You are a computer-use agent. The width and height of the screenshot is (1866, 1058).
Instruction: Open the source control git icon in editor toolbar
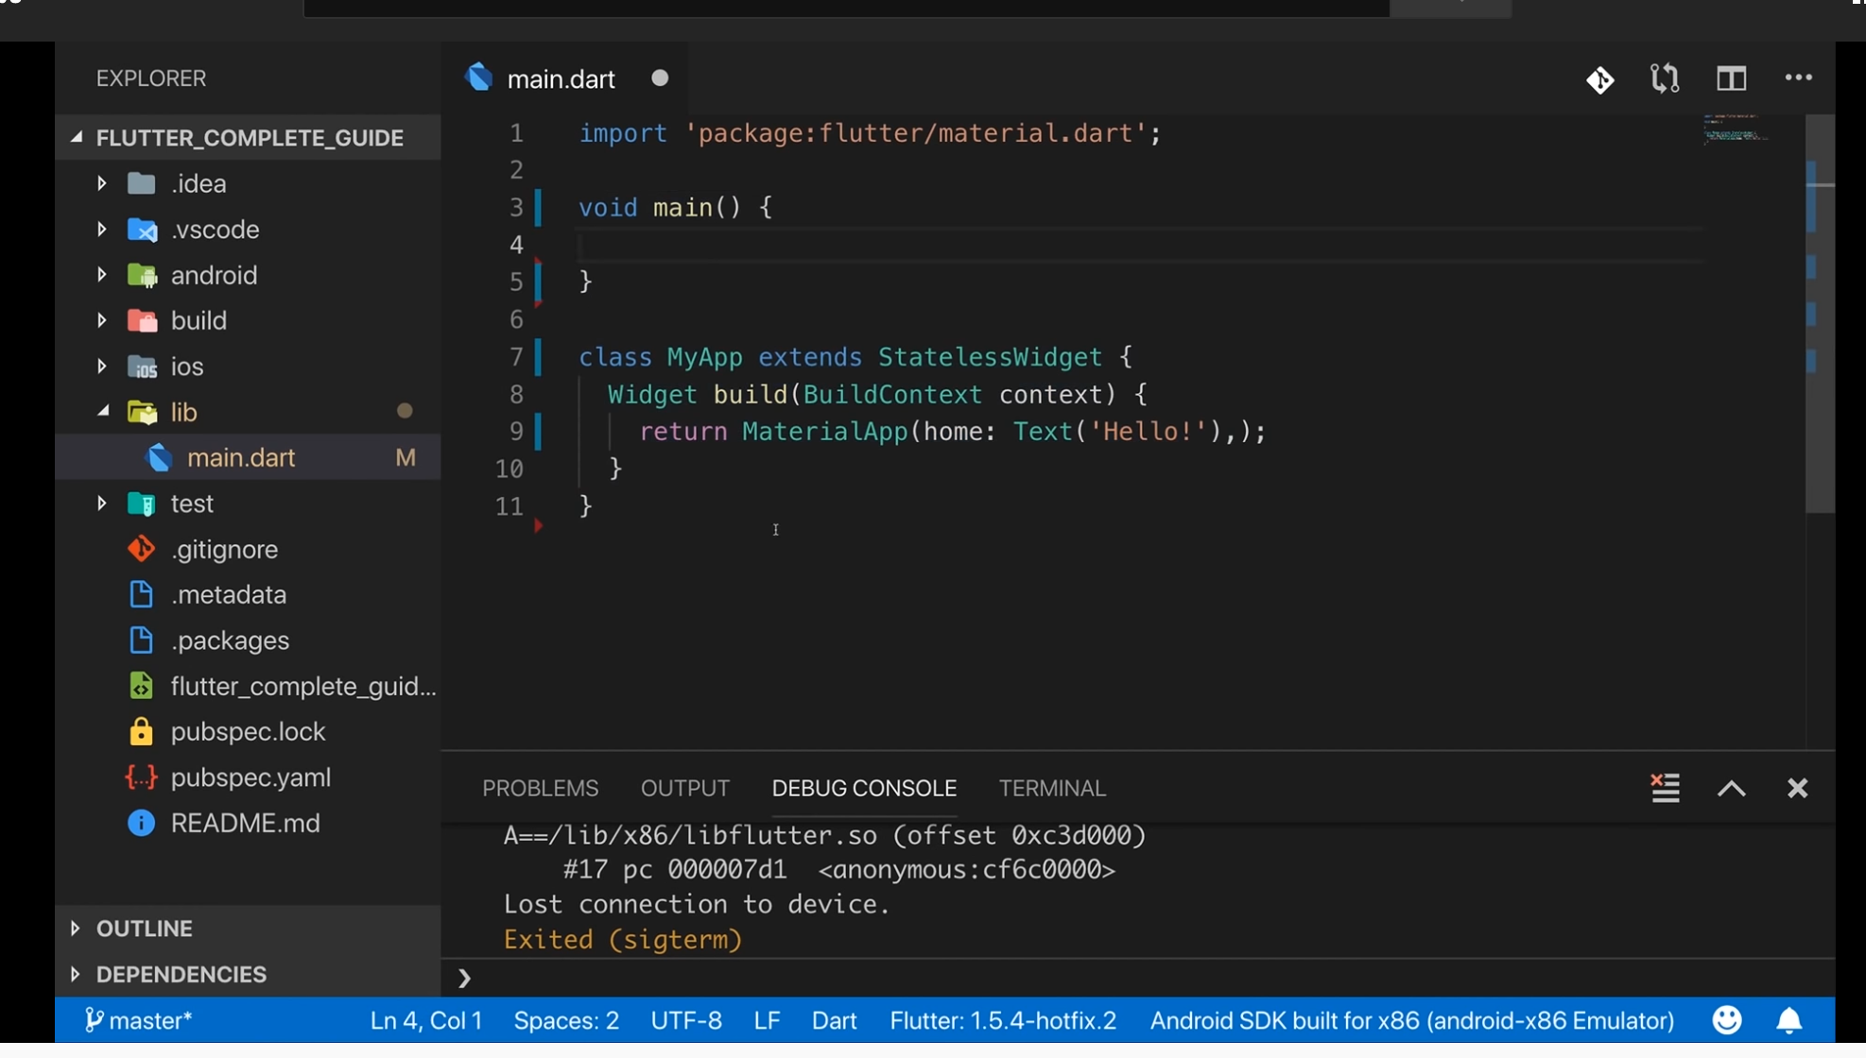point(1599,79)
